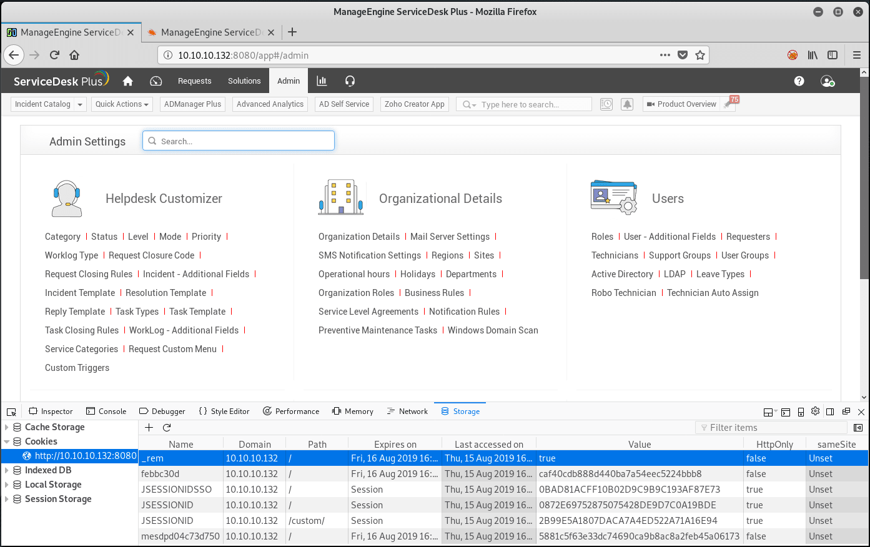
Task: Expand the Local Storage tree node
Action: point(7,485)
